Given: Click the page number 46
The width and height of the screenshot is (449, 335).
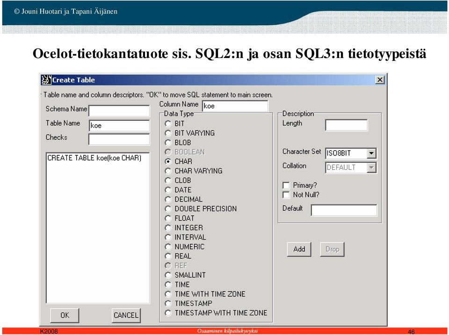Looking at the screenshot, I should point(411,332).
